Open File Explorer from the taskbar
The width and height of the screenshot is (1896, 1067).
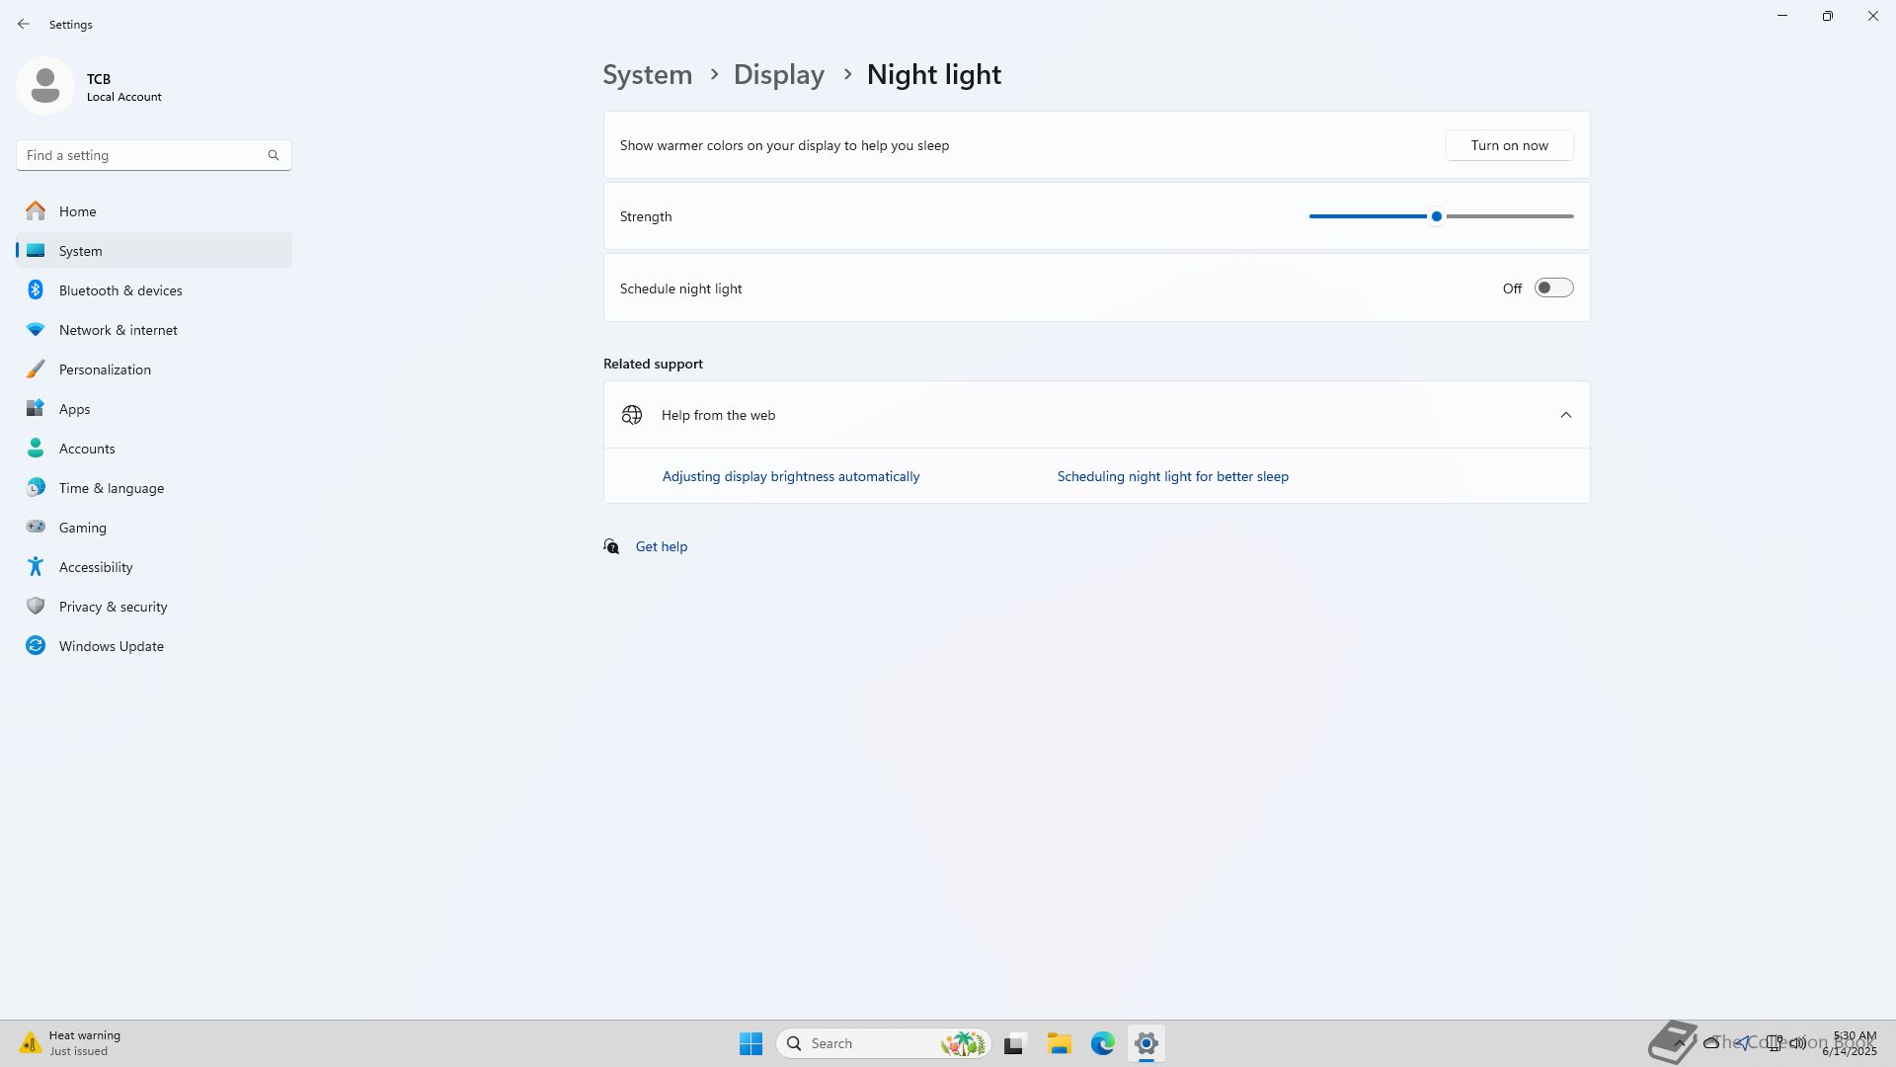(x=1059, y=1043)
